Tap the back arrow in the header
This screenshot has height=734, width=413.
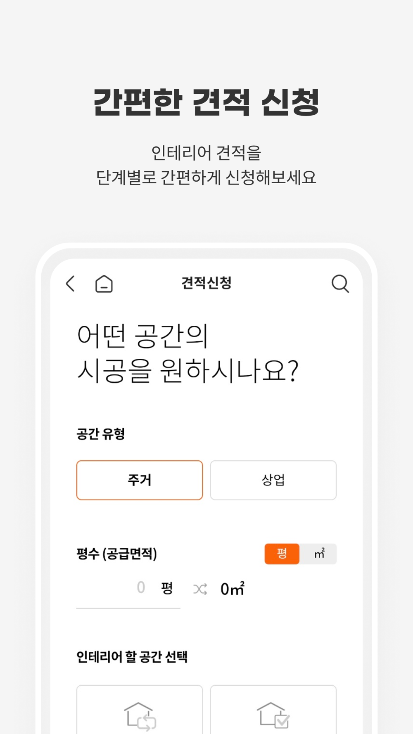(71, 284)
